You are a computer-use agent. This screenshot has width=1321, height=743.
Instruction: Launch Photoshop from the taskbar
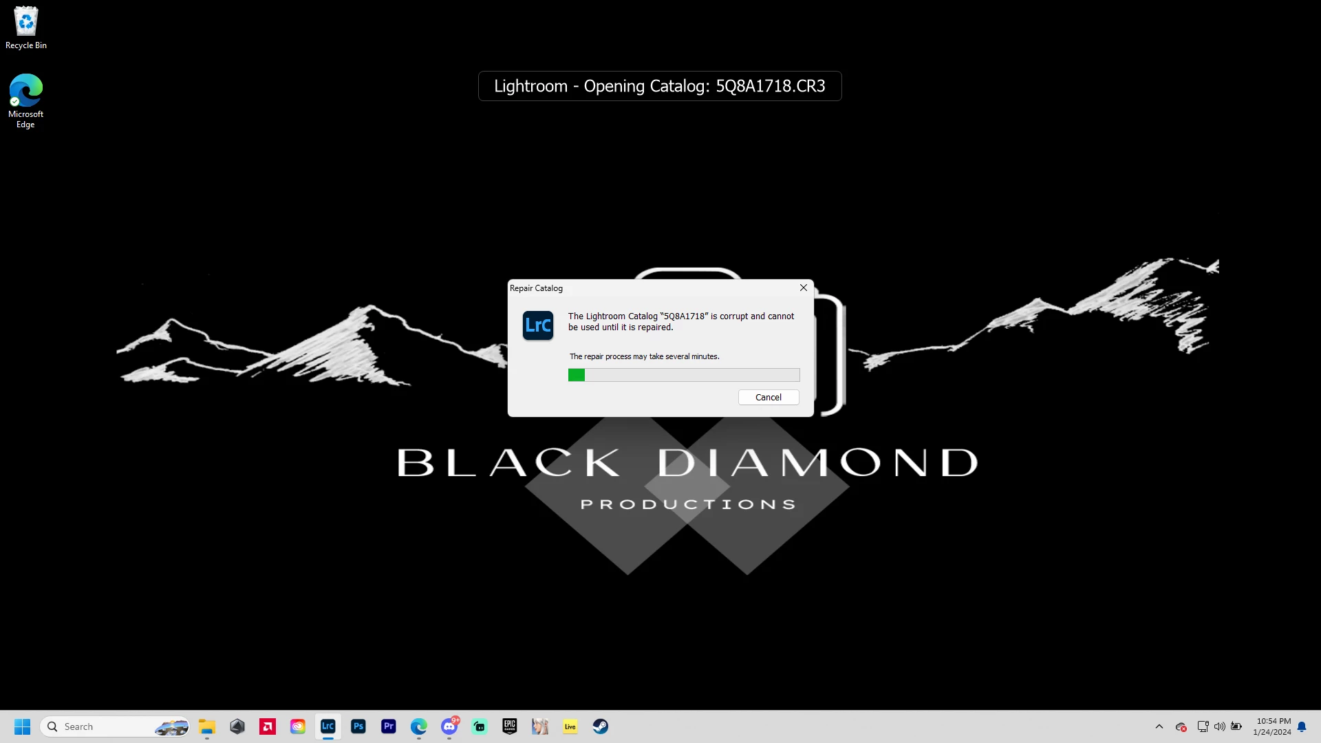click(358, 726)
